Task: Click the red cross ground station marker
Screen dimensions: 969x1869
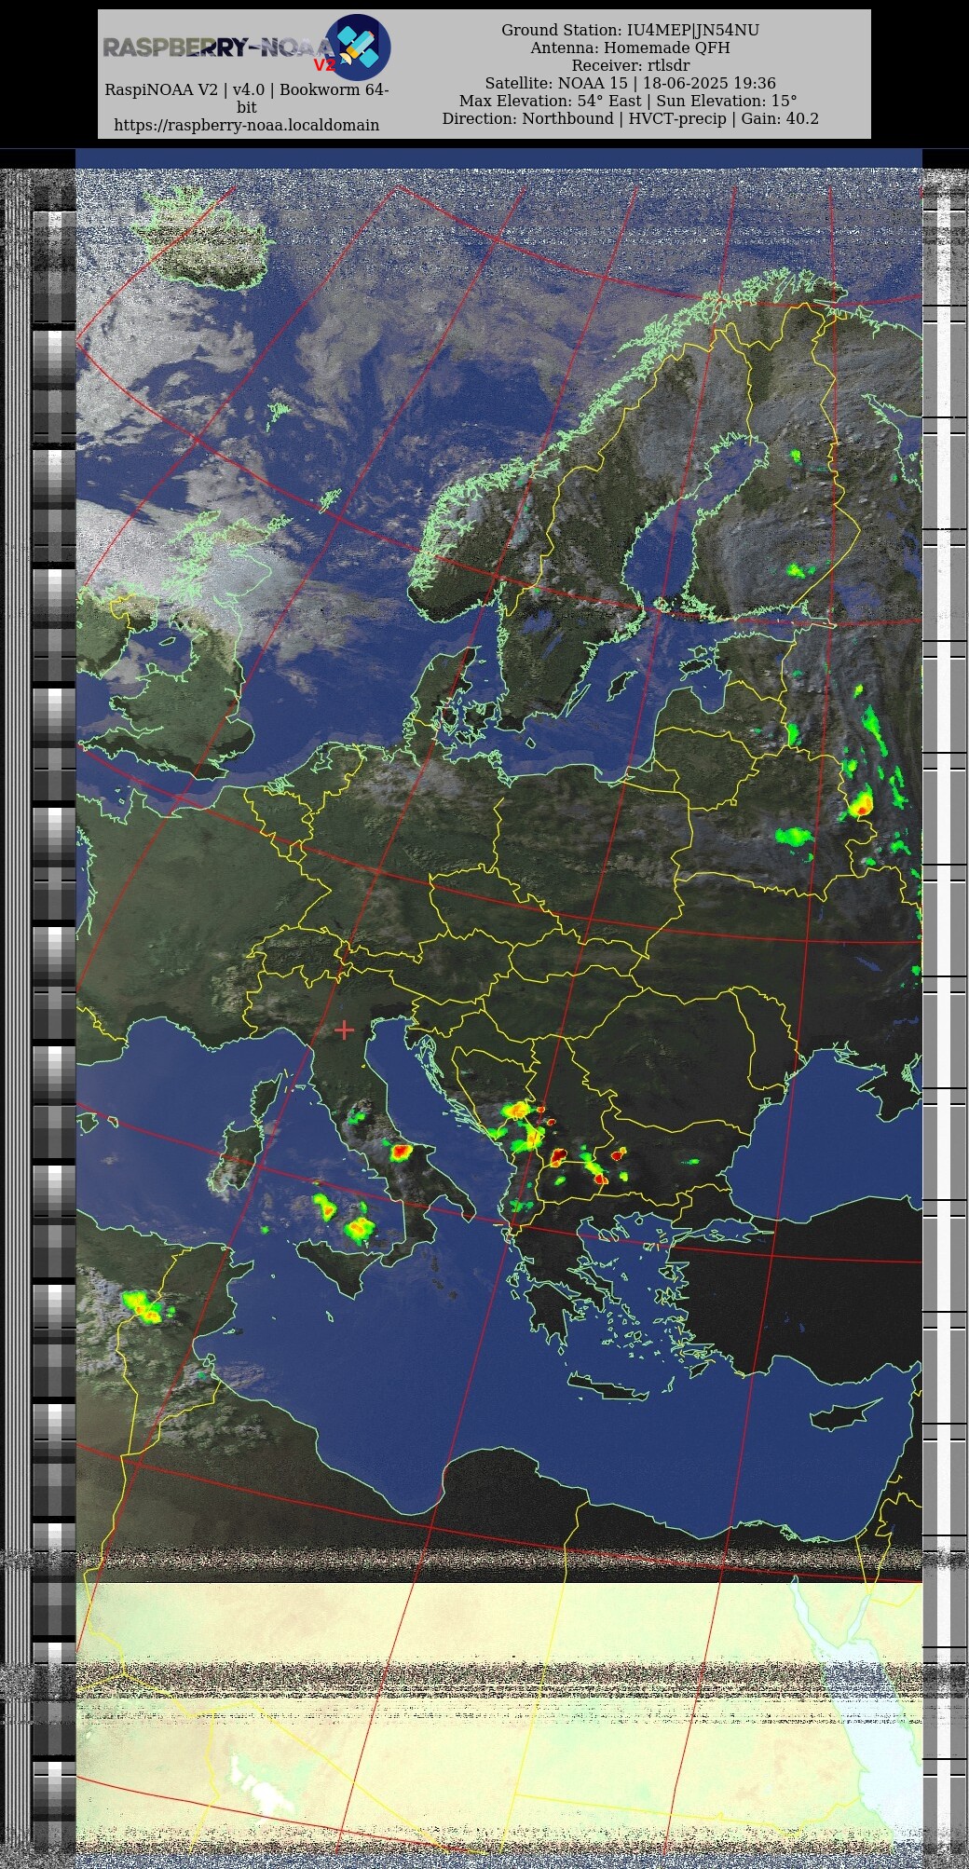Action: pyautogui.click(x=344, y=1030)
